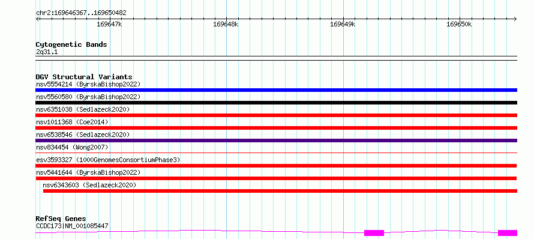534x239 pixels.
Task: Select the red bar under nsv1011368
Action: point(276,128)
